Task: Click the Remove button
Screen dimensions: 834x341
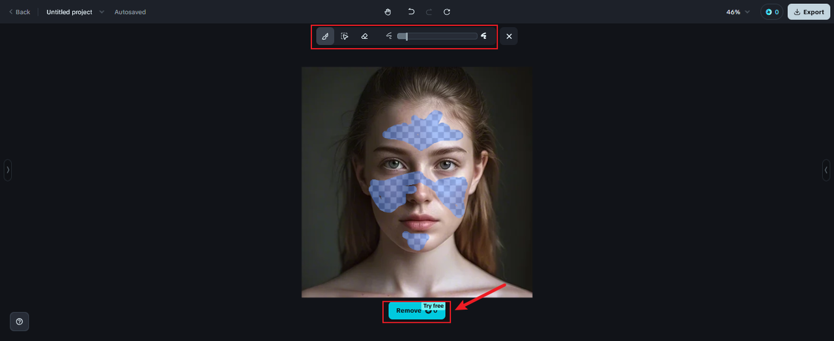Action: click(417, 310)
